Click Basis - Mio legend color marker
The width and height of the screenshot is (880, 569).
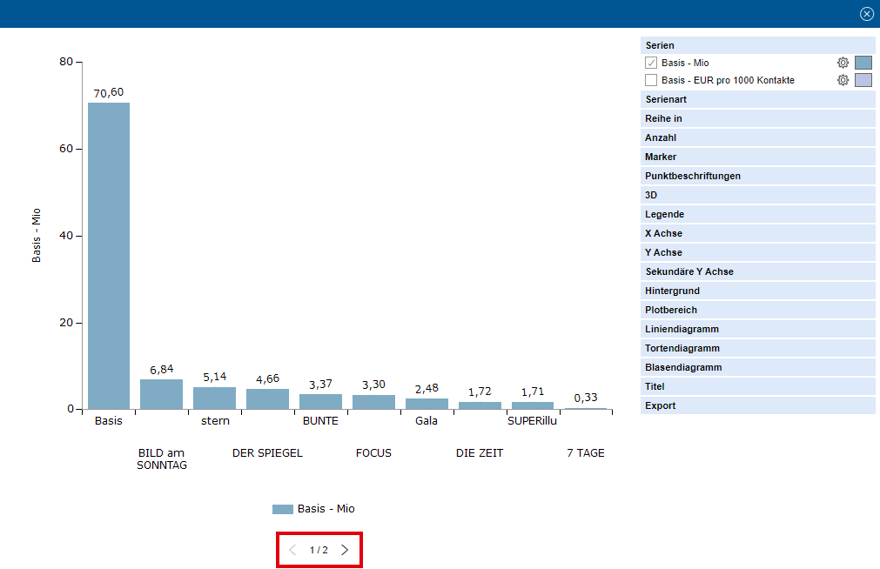click(x=283, y=509)
